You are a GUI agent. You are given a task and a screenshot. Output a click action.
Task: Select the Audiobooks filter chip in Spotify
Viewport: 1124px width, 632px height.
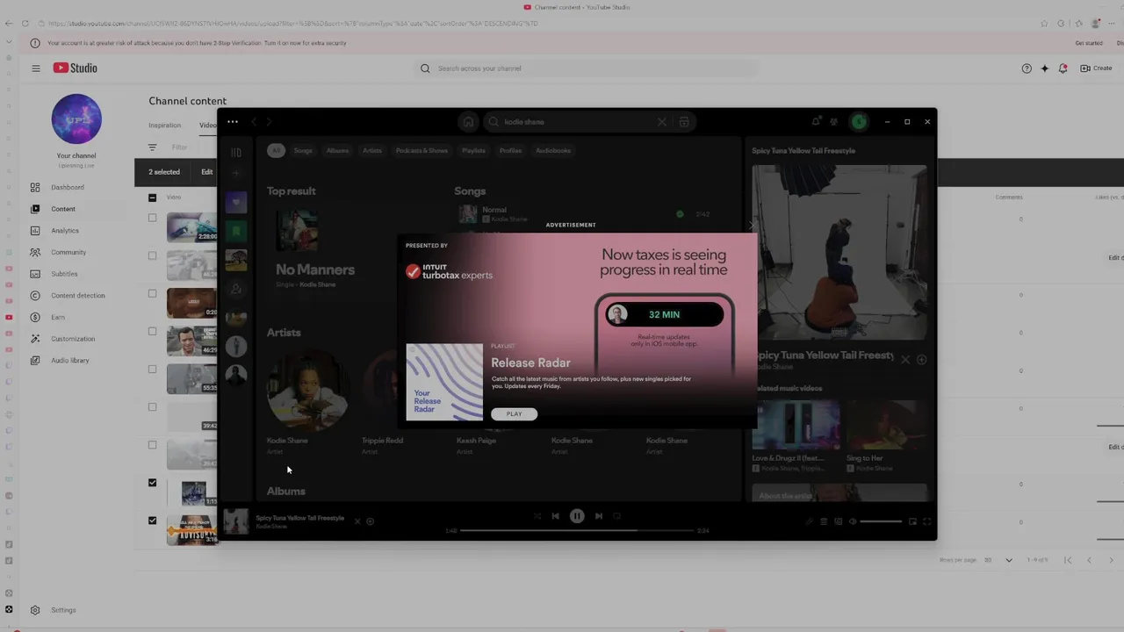pyautogui.click(x=553, y=150)
